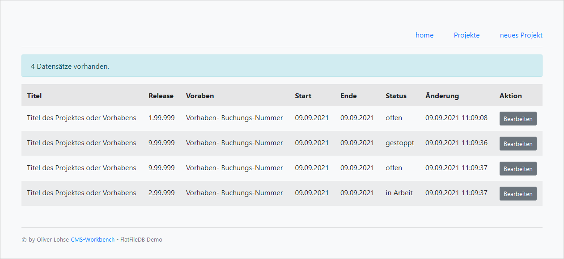Open neues Projekt to create a project
The width and height of the screenshot is (564, 259).
point(521,35)
